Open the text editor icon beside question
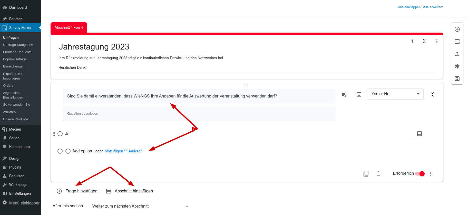 tap(345, 95)
